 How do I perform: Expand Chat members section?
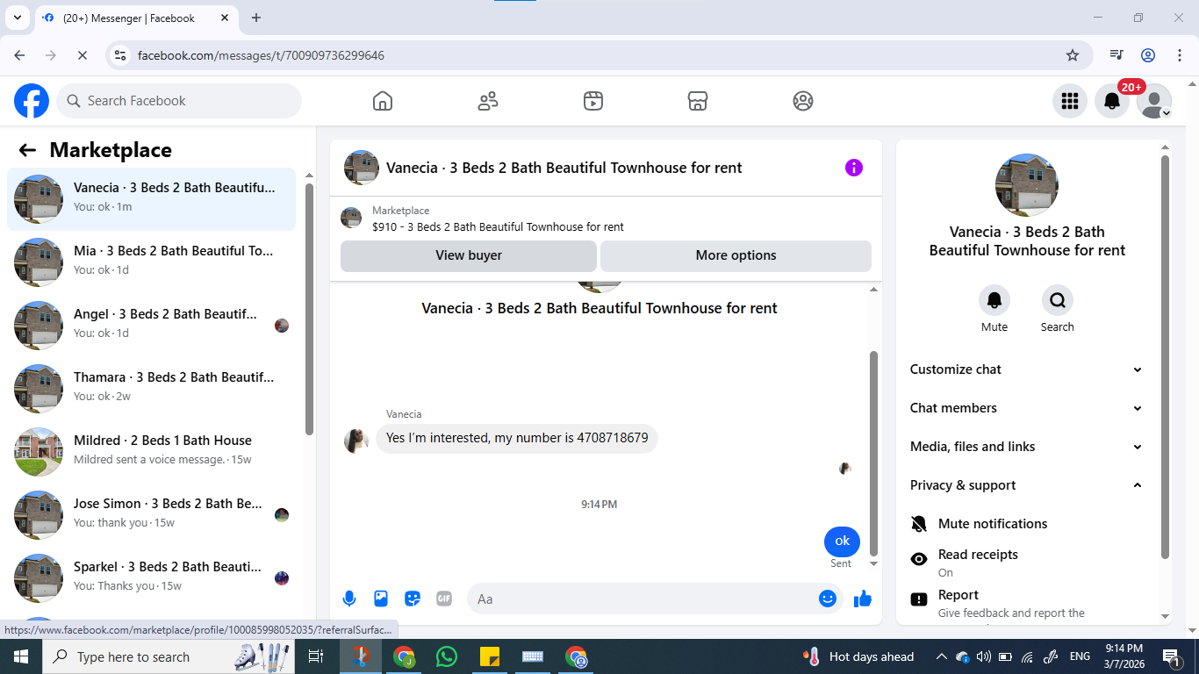[x=1027, y=408]
